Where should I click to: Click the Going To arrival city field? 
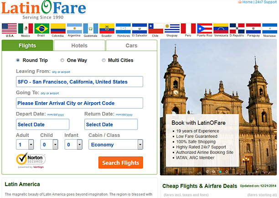point(79,103)
